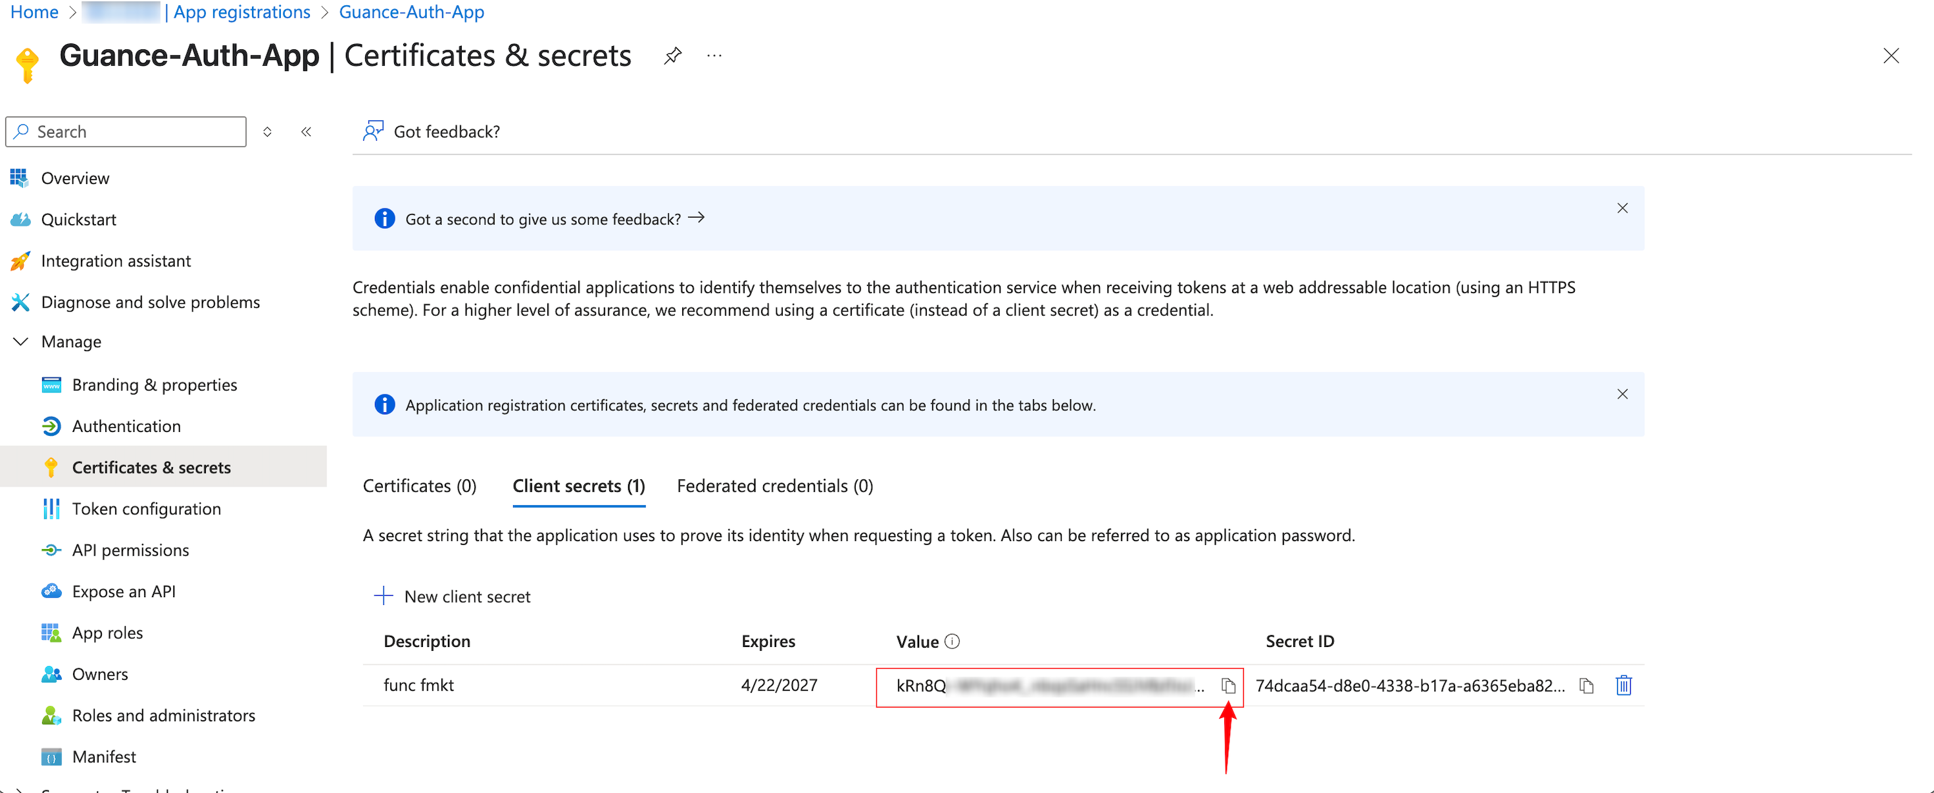Open Guance-Auth-App breadcrumb link
Image resolution: width=1934 pixels, height=793 pixels.
(x=411, y=12)
